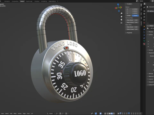Open the Render properties tab icon
The image size is (154, 115).
click(x=144, y=11)
